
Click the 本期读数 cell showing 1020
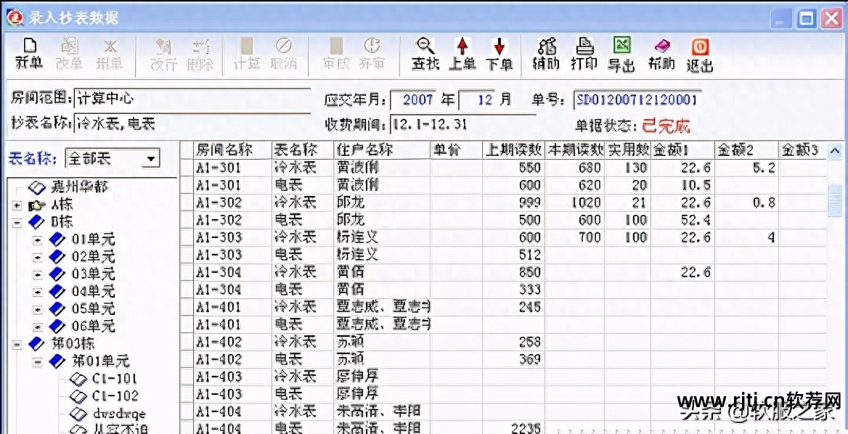point(574,202)
